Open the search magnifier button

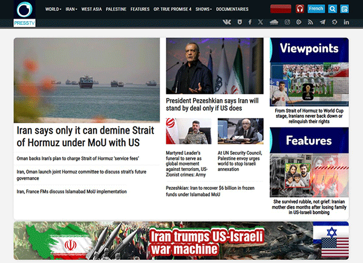click(x=332, y=9)
